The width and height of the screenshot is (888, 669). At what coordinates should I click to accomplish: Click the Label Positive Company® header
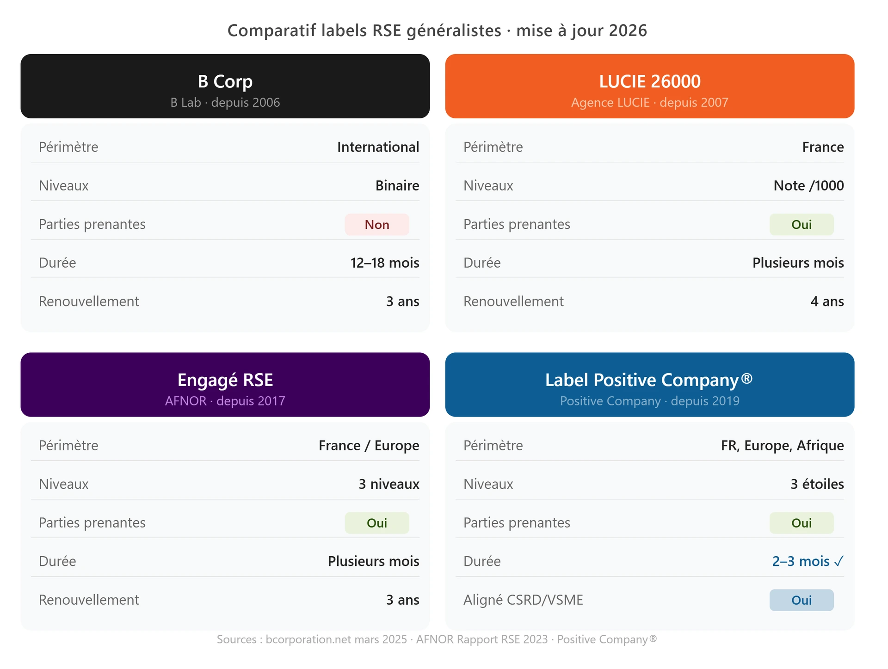click(x=650, y=385)
